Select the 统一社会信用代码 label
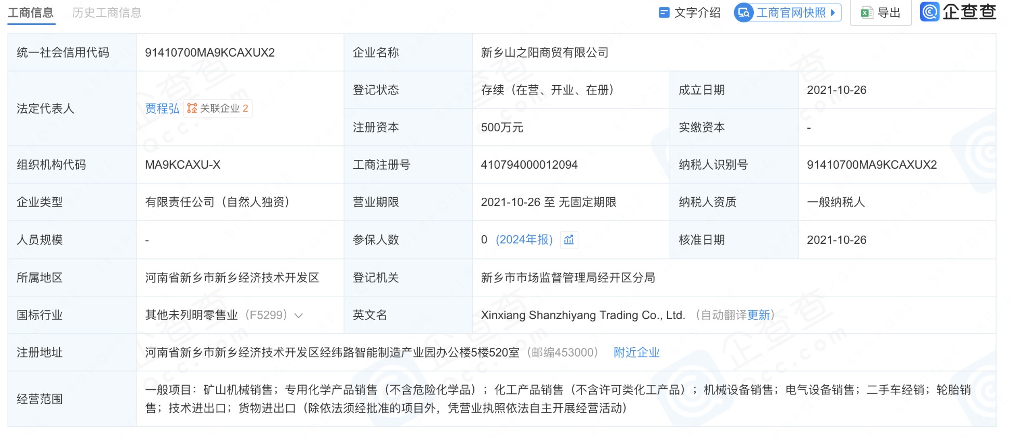The width and height of the screenshot is (1009, 437). pyautogui.click(x=63, y=52)
